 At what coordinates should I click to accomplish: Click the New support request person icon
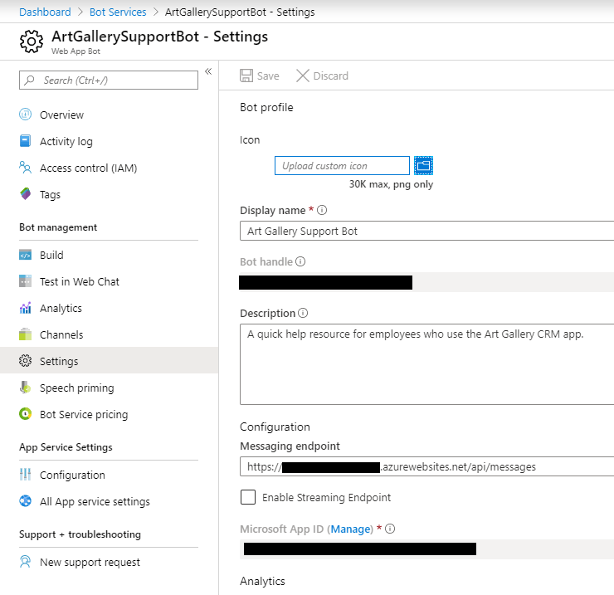(26, 562)
